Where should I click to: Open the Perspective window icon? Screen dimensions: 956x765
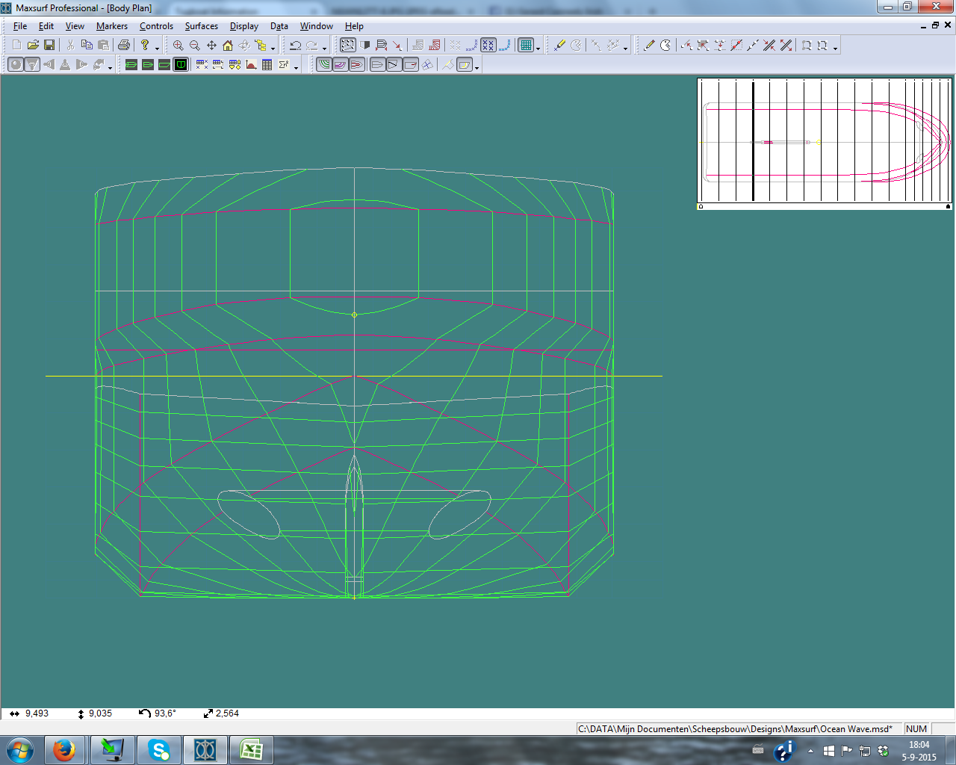point(131,65)
